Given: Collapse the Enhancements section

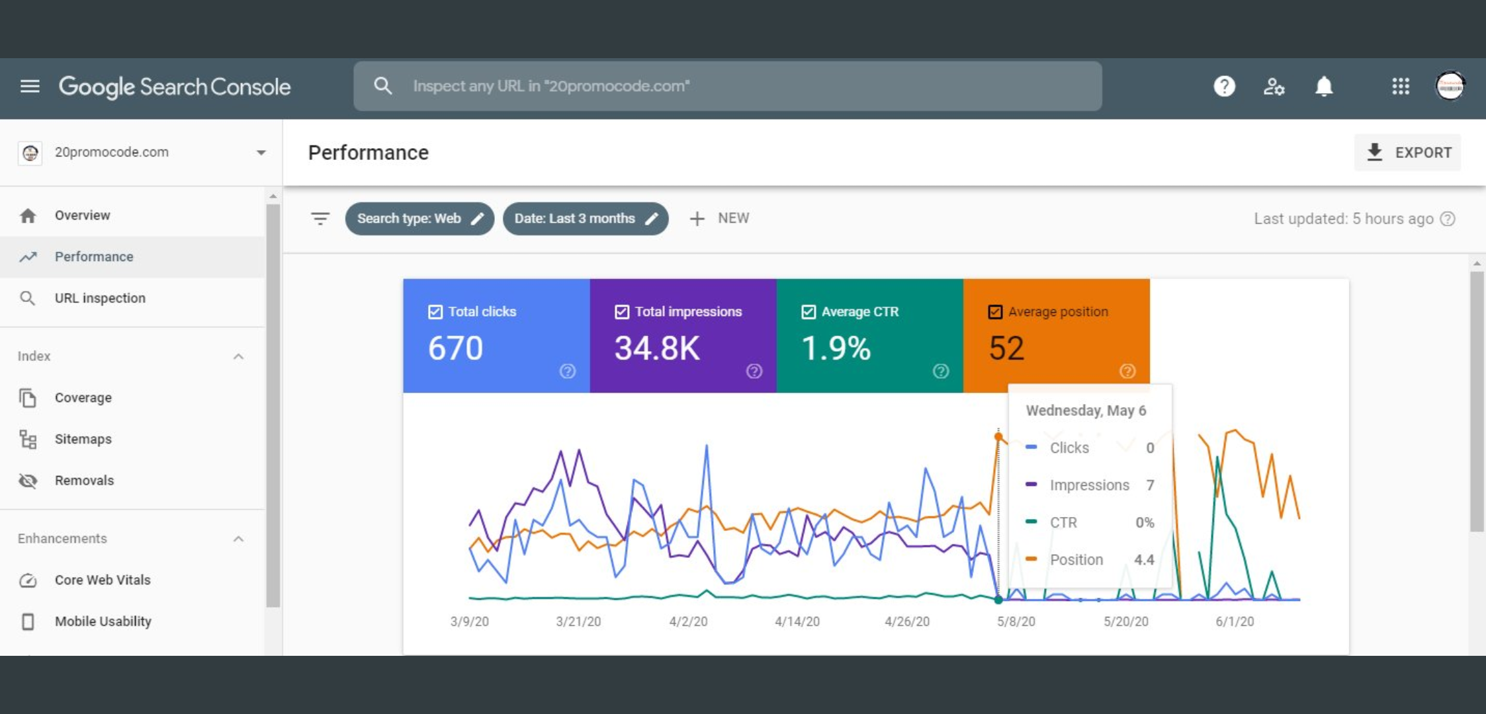Looking at the screenshot, I should [x=238, y=539].
